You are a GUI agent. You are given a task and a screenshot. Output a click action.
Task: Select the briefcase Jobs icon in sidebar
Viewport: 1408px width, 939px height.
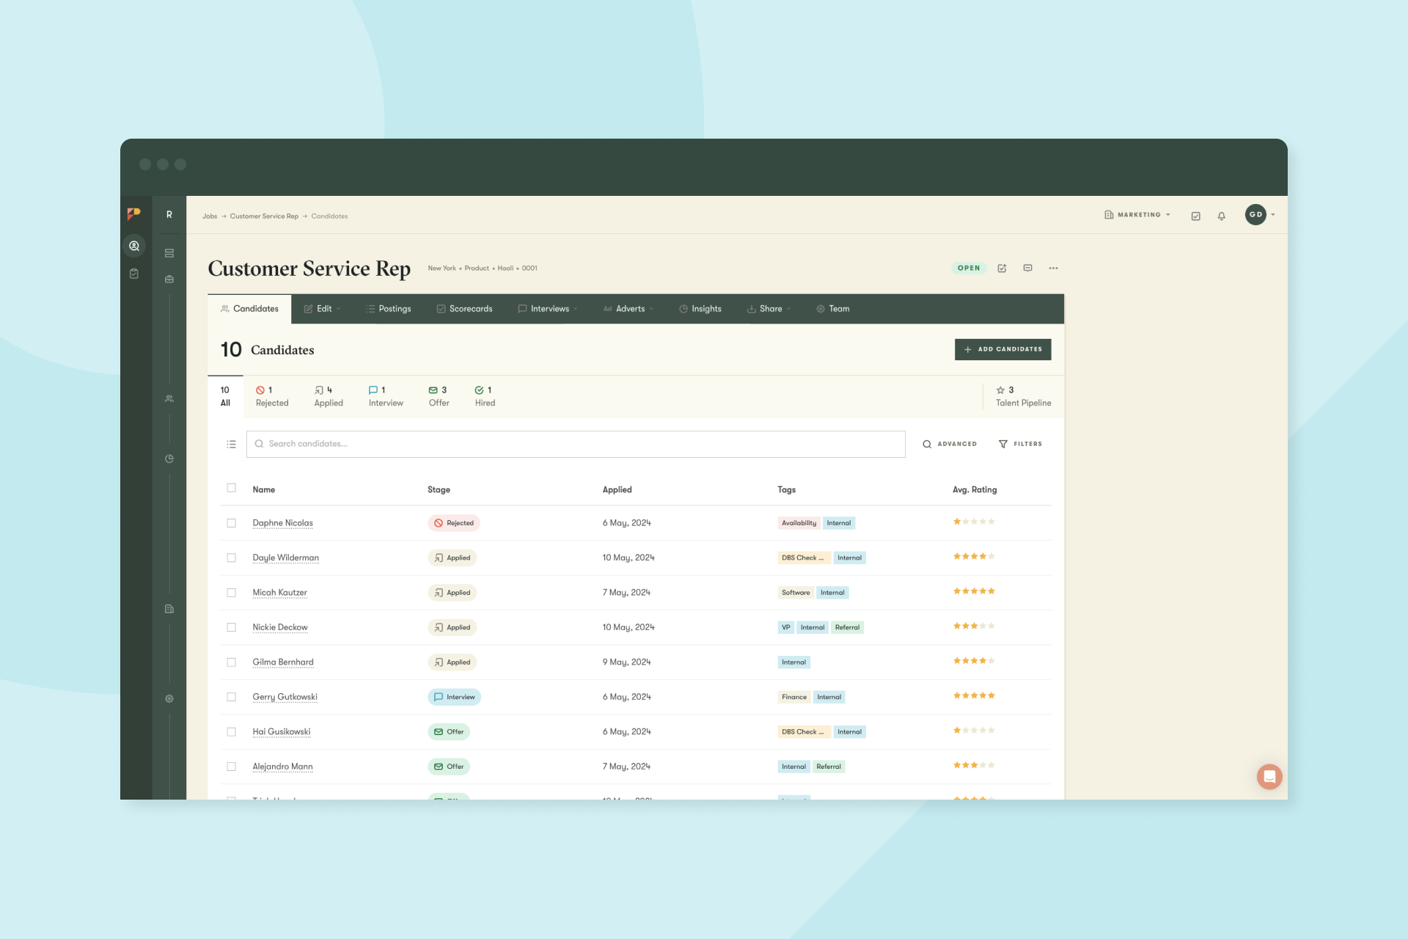(x=169, y=279)
